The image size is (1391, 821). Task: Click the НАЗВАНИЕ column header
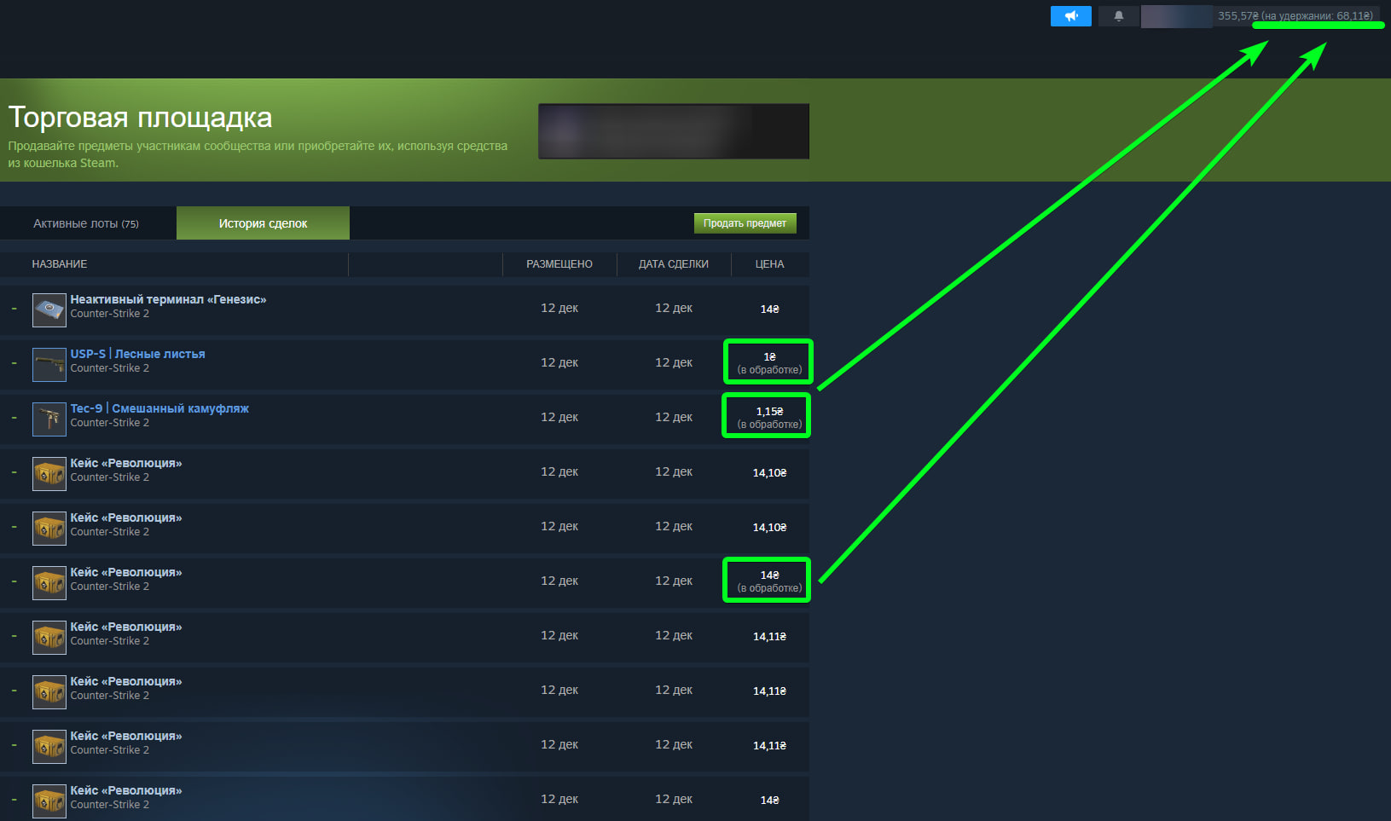click(x=60, y=264)
